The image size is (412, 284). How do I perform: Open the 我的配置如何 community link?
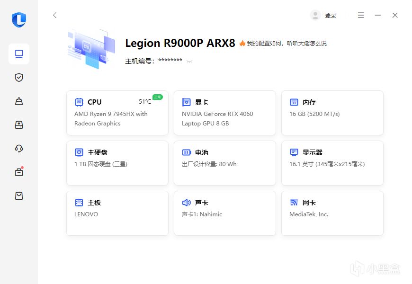coord(287,44)
